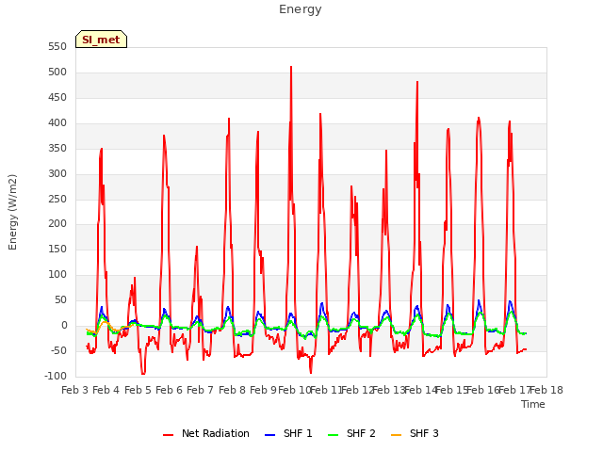The width and height of the screenshot is (603, 452).
Task: Click the Time axis label
Action: click(x=533, y=404)
